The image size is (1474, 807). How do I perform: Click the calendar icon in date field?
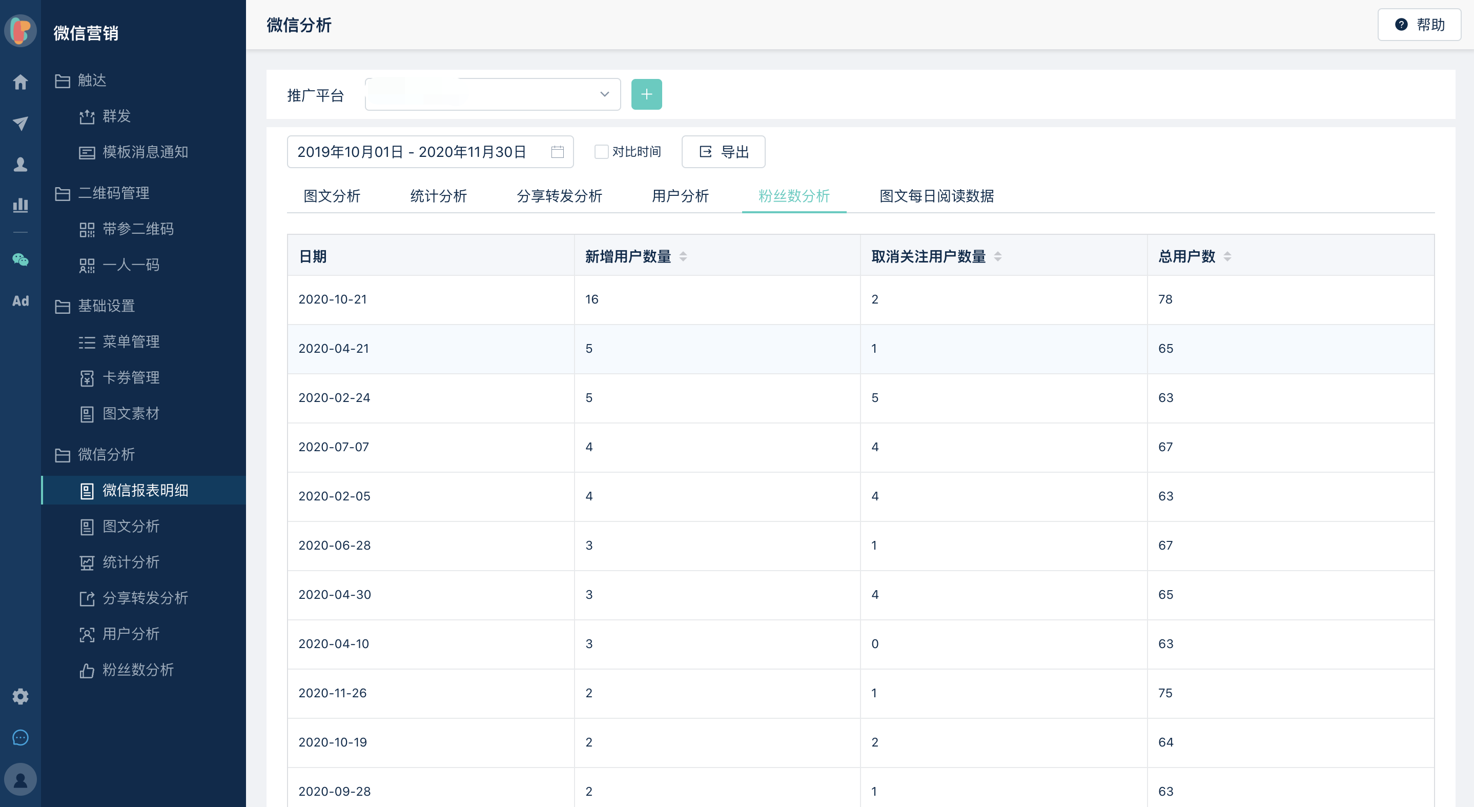tap(557, 152)
